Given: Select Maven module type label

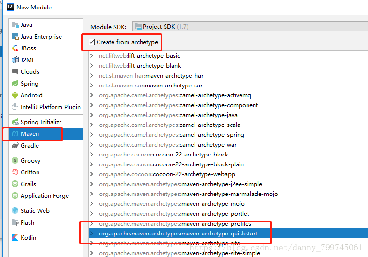Looking at the screenshot, I should tap(30, 134).
